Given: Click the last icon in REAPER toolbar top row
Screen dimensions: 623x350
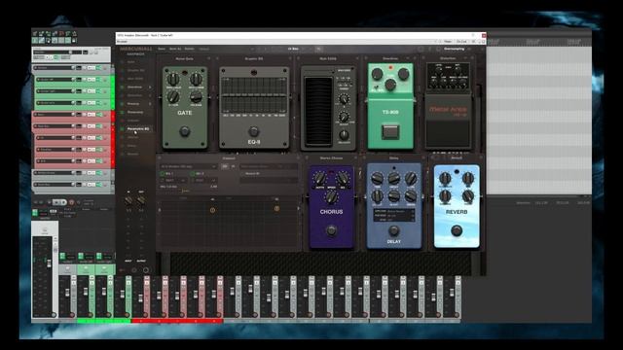Looking at the screenshot, I should [74, 34].
